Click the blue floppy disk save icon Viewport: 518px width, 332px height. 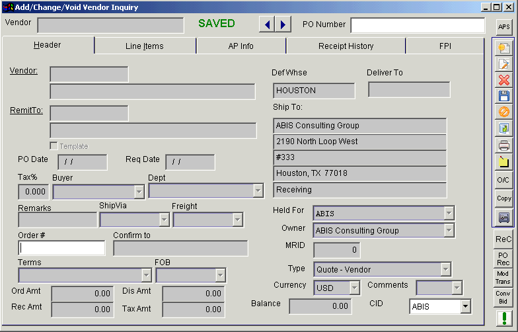pyautogui.click(x=503, y=96)
